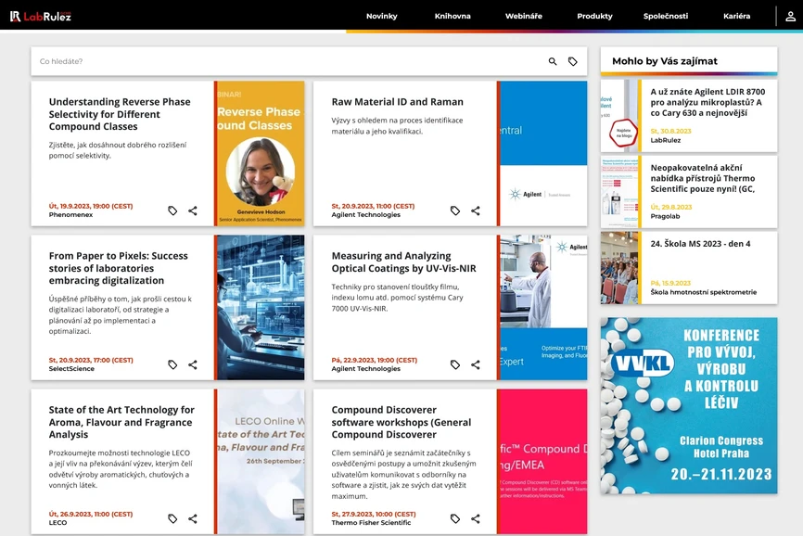803x536 pixels.
Task: Click the VVKL conference banner
Action: click(x=689, y=405)
